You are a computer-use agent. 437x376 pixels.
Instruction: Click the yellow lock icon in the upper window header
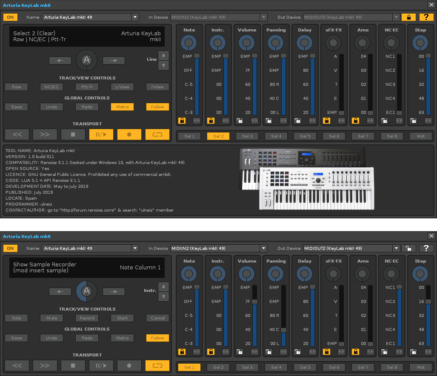pyautogui.click(x=408, y=17)
